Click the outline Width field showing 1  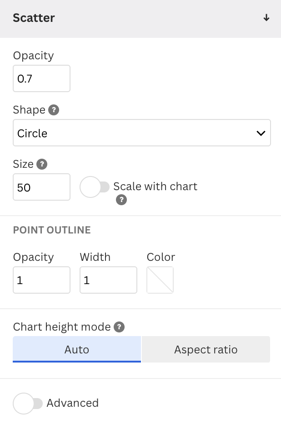[108, 280]
